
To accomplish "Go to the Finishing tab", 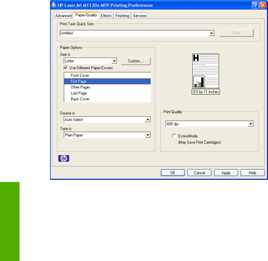I will point(122,16).
